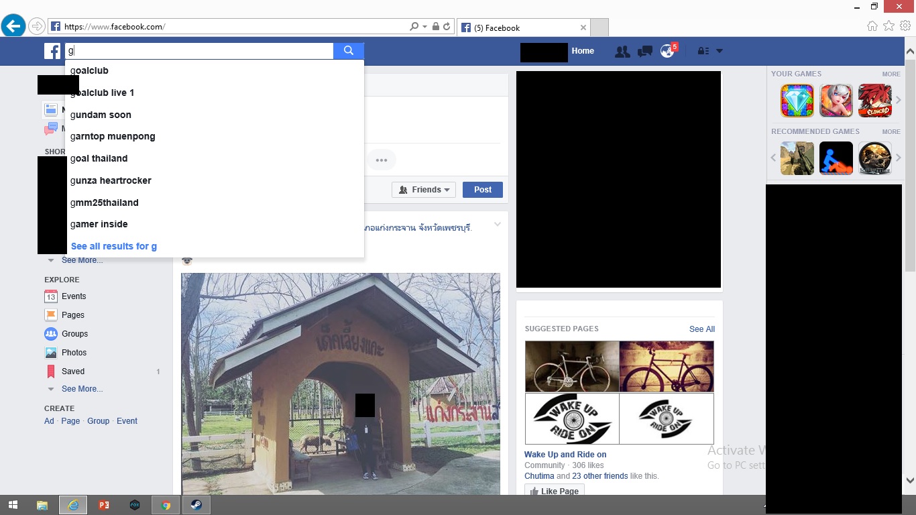Launch the diamond gem game icon

[x=797, y=101]
